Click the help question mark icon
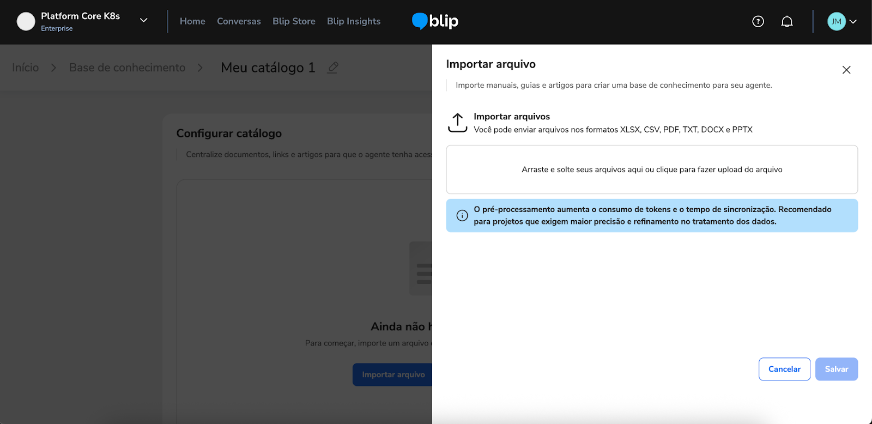 click(758, 21)
